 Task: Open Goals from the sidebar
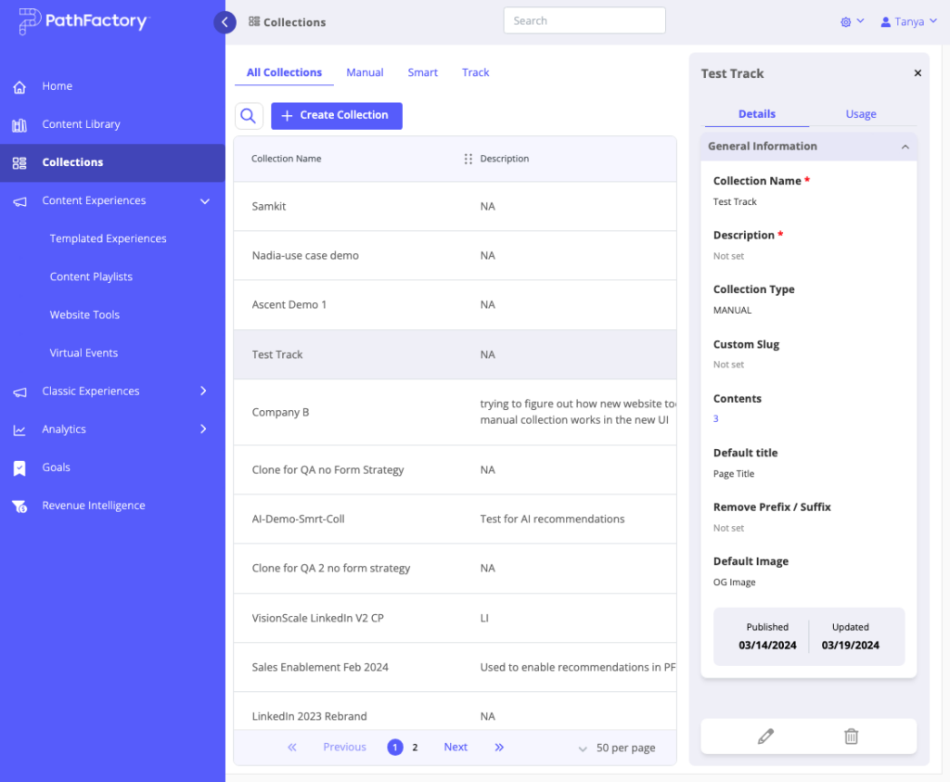[56, 467]
